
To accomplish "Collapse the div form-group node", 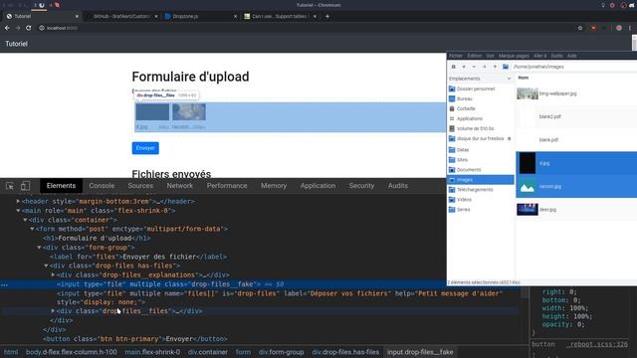I will tap(40, 248).
